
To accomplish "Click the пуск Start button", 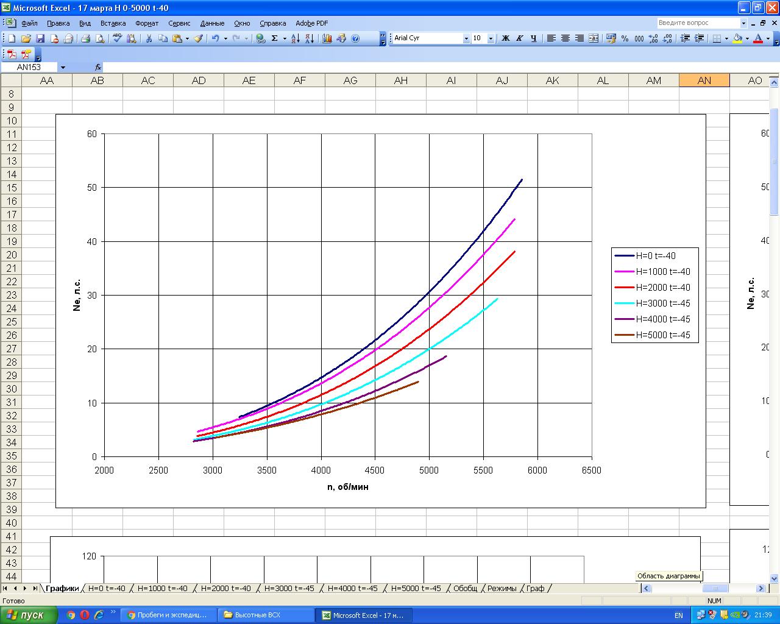I will click(29, 615).
